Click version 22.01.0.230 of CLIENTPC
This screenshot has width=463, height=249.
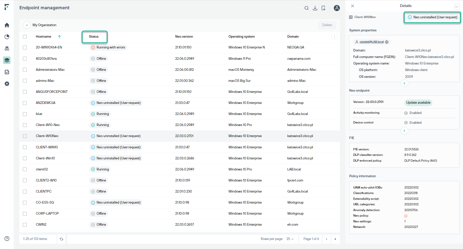click(183, 192)
